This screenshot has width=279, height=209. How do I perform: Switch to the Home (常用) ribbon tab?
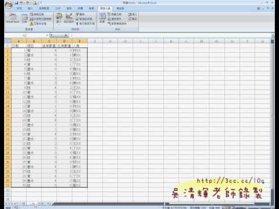(19, 8)
